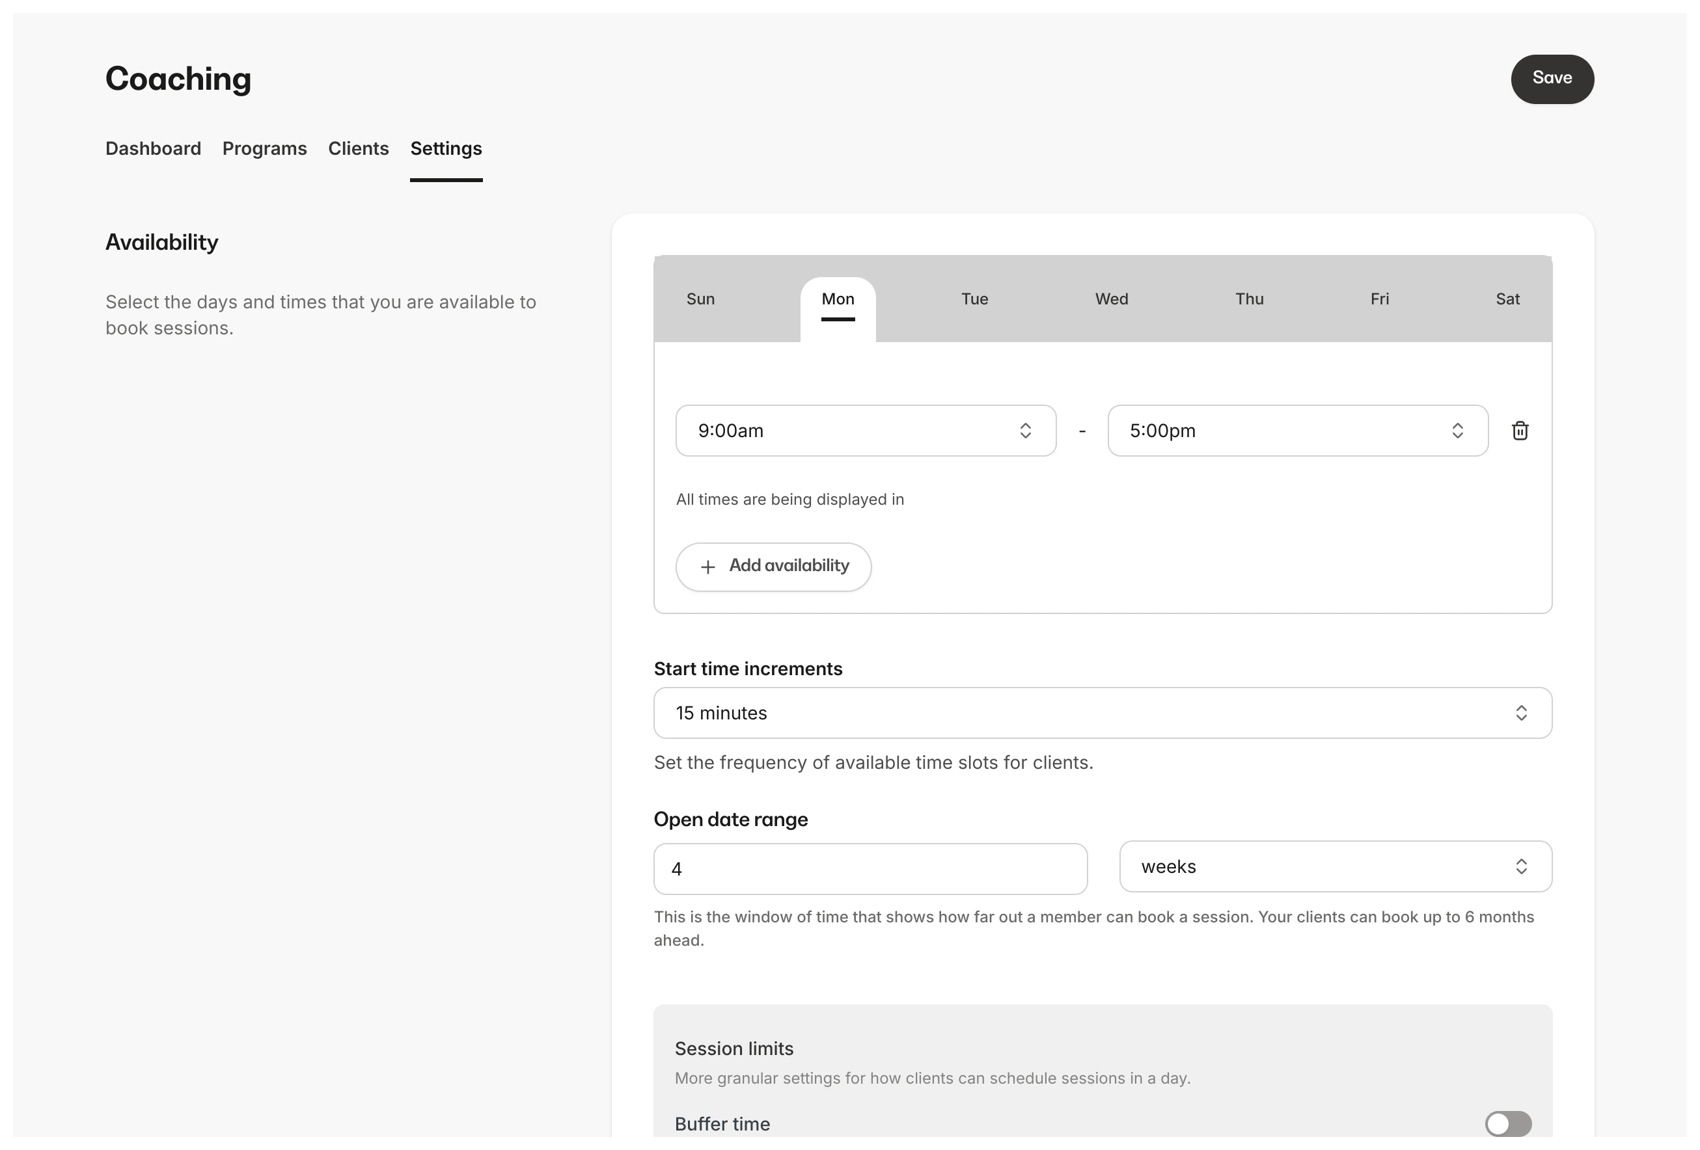Select the Sun day tab
The width and height of the screenshot is (1700, 1150).
[700, 299]
